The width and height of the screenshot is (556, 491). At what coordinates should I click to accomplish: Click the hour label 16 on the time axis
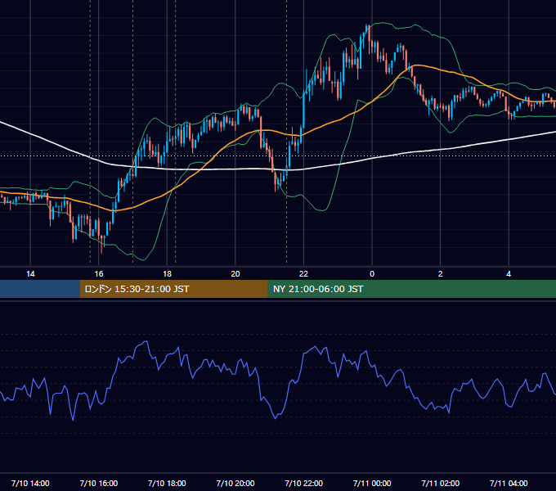point(99,274)
